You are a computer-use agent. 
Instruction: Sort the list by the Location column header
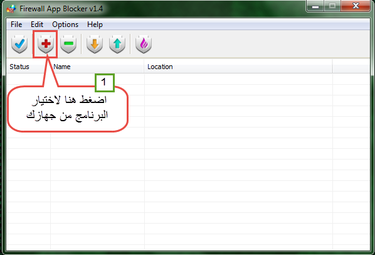238,67
